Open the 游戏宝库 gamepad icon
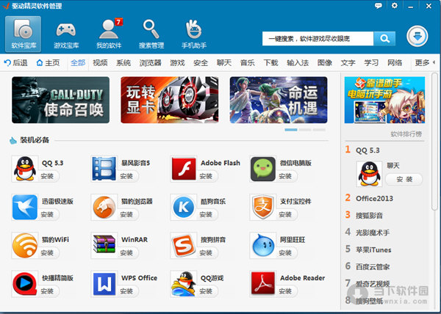This screenshot has height=314, width=441. [66, 34]
